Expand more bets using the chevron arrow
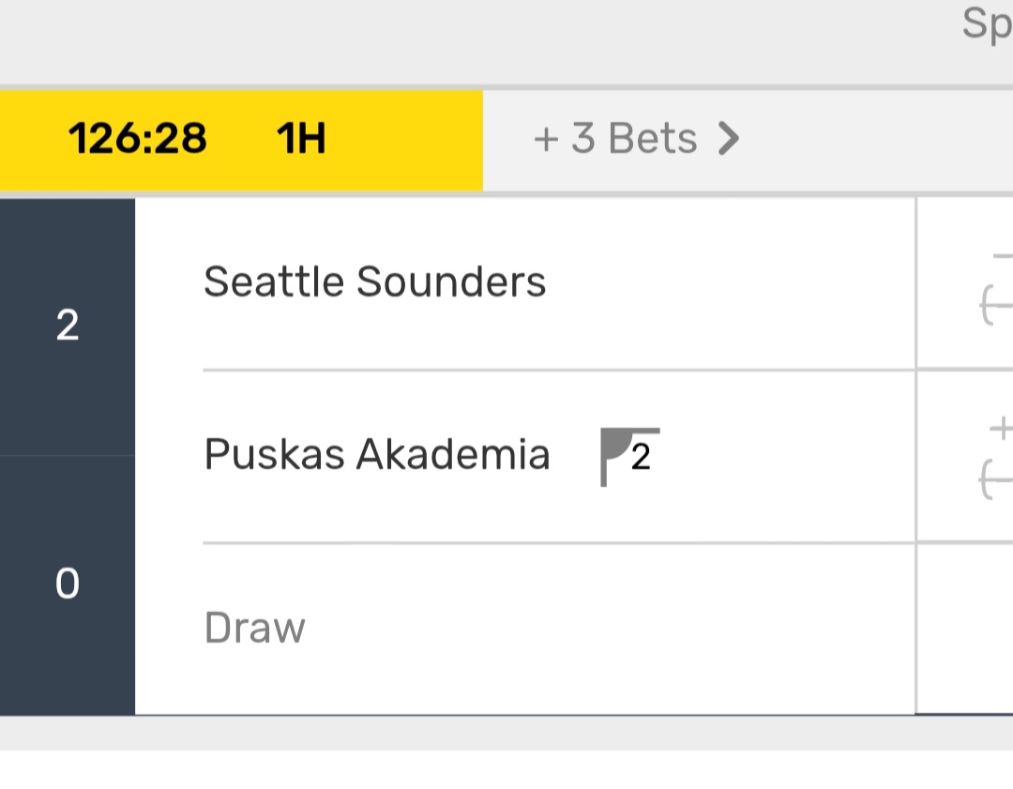Image resolution: width=1013 pixels, height=789 pixels. tap(728, 139)
